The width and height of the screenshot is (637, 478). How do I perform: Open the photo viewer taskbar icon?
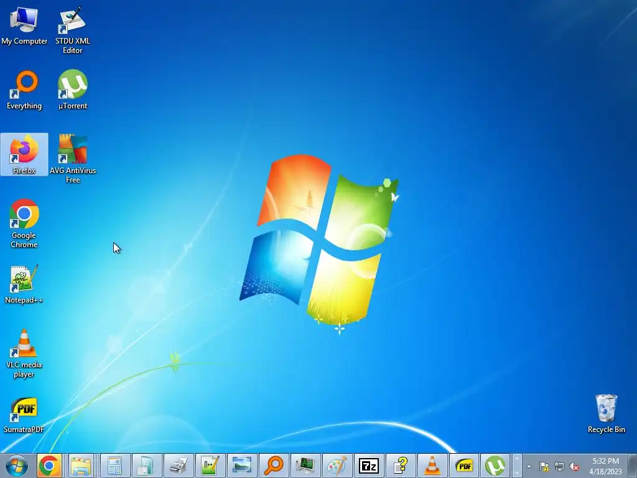tap(242, 466)
